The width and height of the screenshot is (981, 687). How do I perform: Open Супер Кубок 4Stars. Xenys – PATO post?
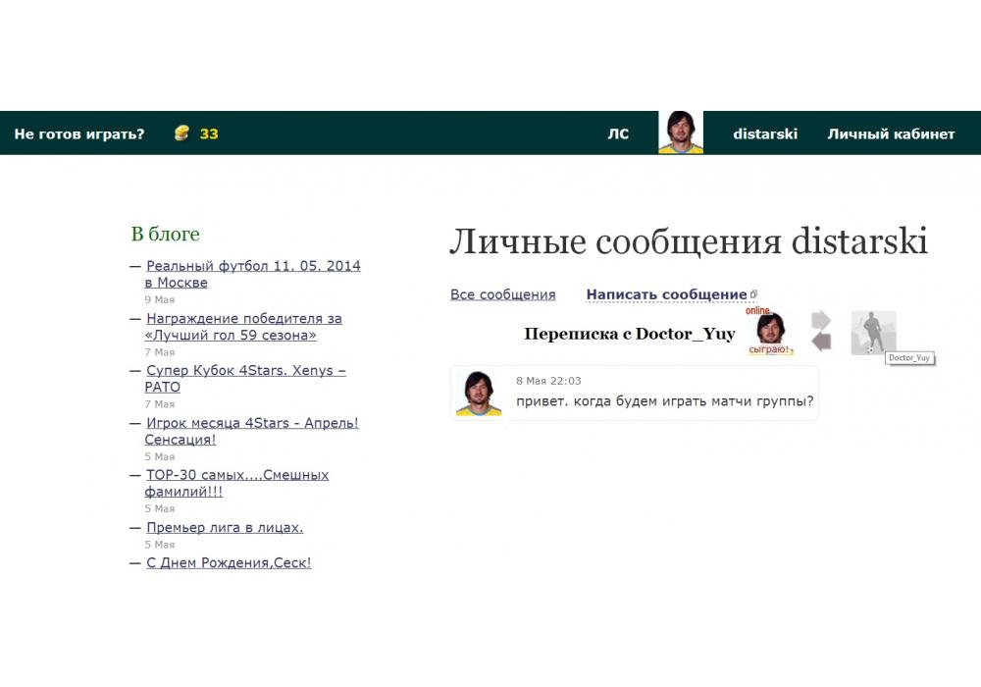click(x=245, y=379)
